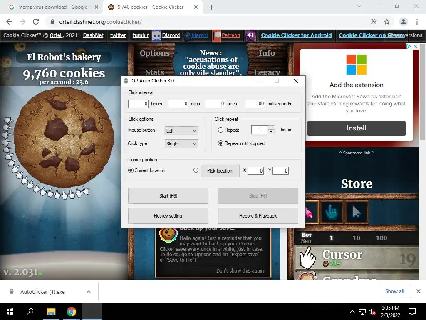The image size is (426, 320).
Task: Click Don't show this again link
Action: [x=240, y=271]
